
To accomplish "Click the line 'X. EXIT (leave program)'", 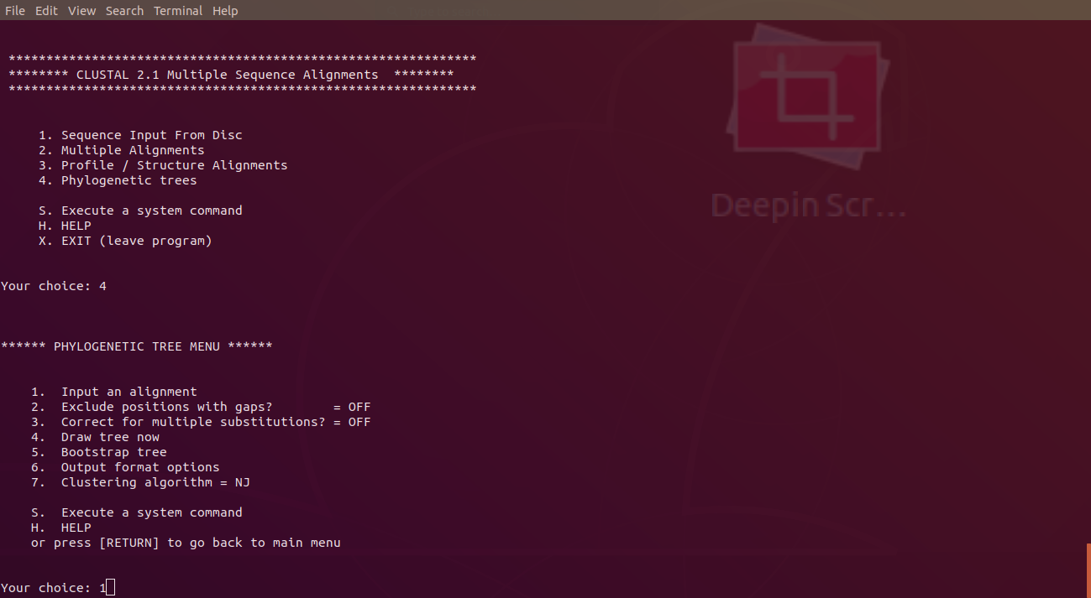I will pos(125,241).
